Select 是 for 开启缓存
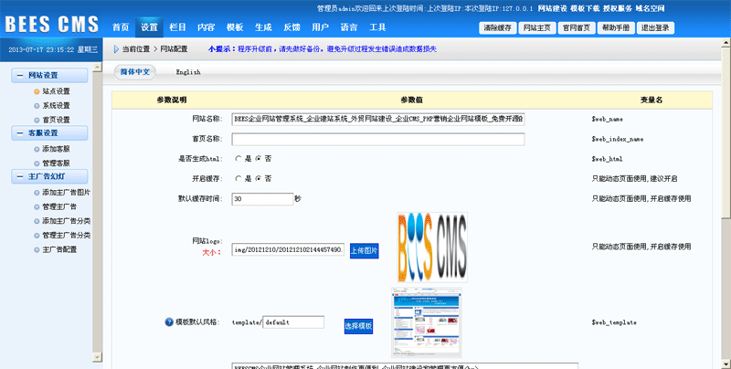731x369 pixels. click(x=238, y=178)
